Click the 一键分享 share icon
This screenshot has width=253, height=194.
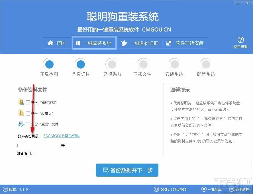pos(204,189)
